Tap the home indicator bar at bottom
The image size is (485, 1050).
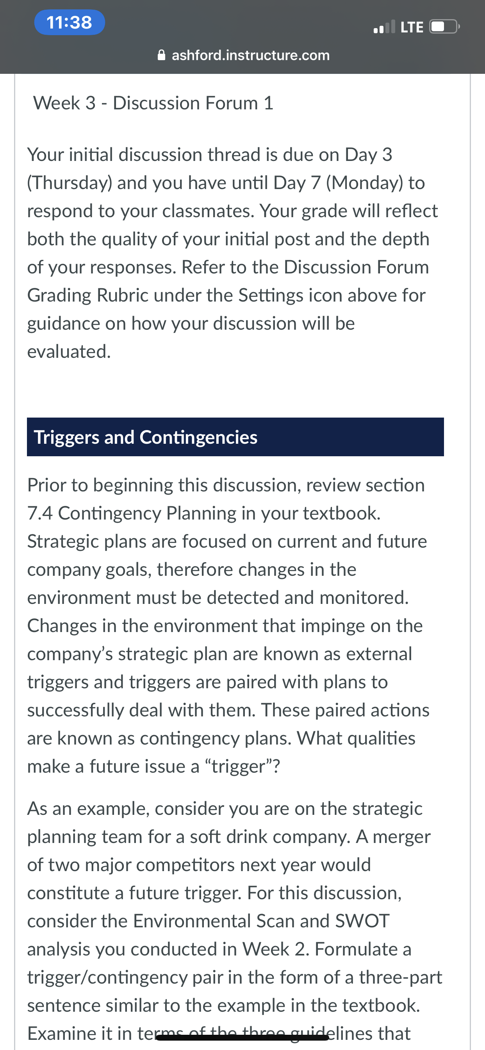pyautogui.click(x=242, y=1037)
